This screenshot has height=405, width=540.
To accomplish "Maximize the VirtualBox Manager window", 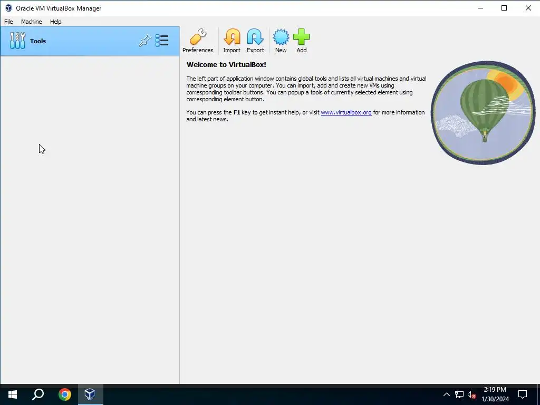I will click(x=504, y=8).
